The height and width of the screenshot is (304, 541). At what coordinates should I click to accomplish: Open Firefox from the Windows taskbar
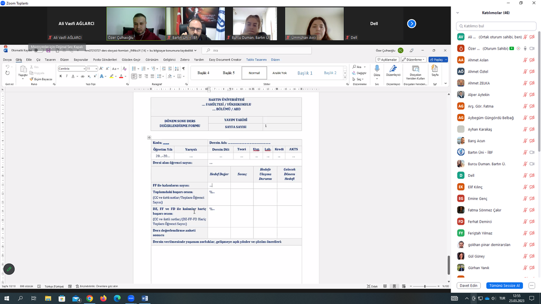[103, 298]
